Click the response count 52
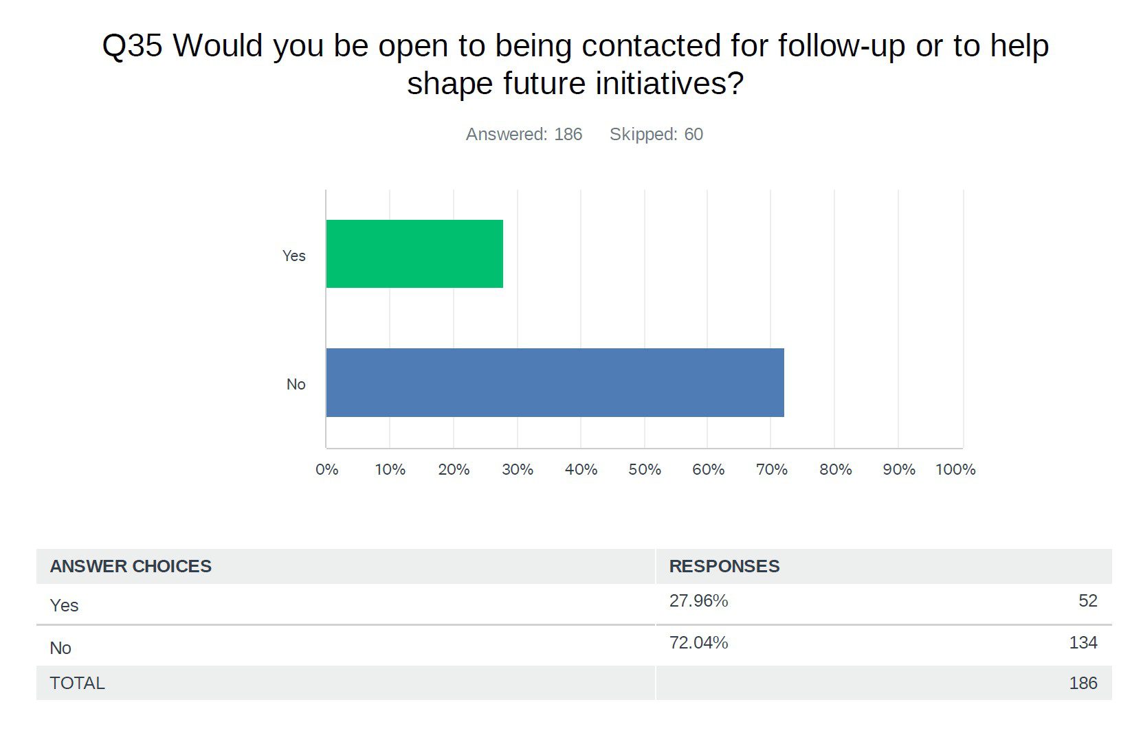This screenshot has height=733, width=1143. (x=1087, y=600)
